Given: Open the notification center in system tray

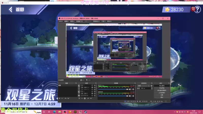Looking at the screenshot, I should (x=199, y=112).
